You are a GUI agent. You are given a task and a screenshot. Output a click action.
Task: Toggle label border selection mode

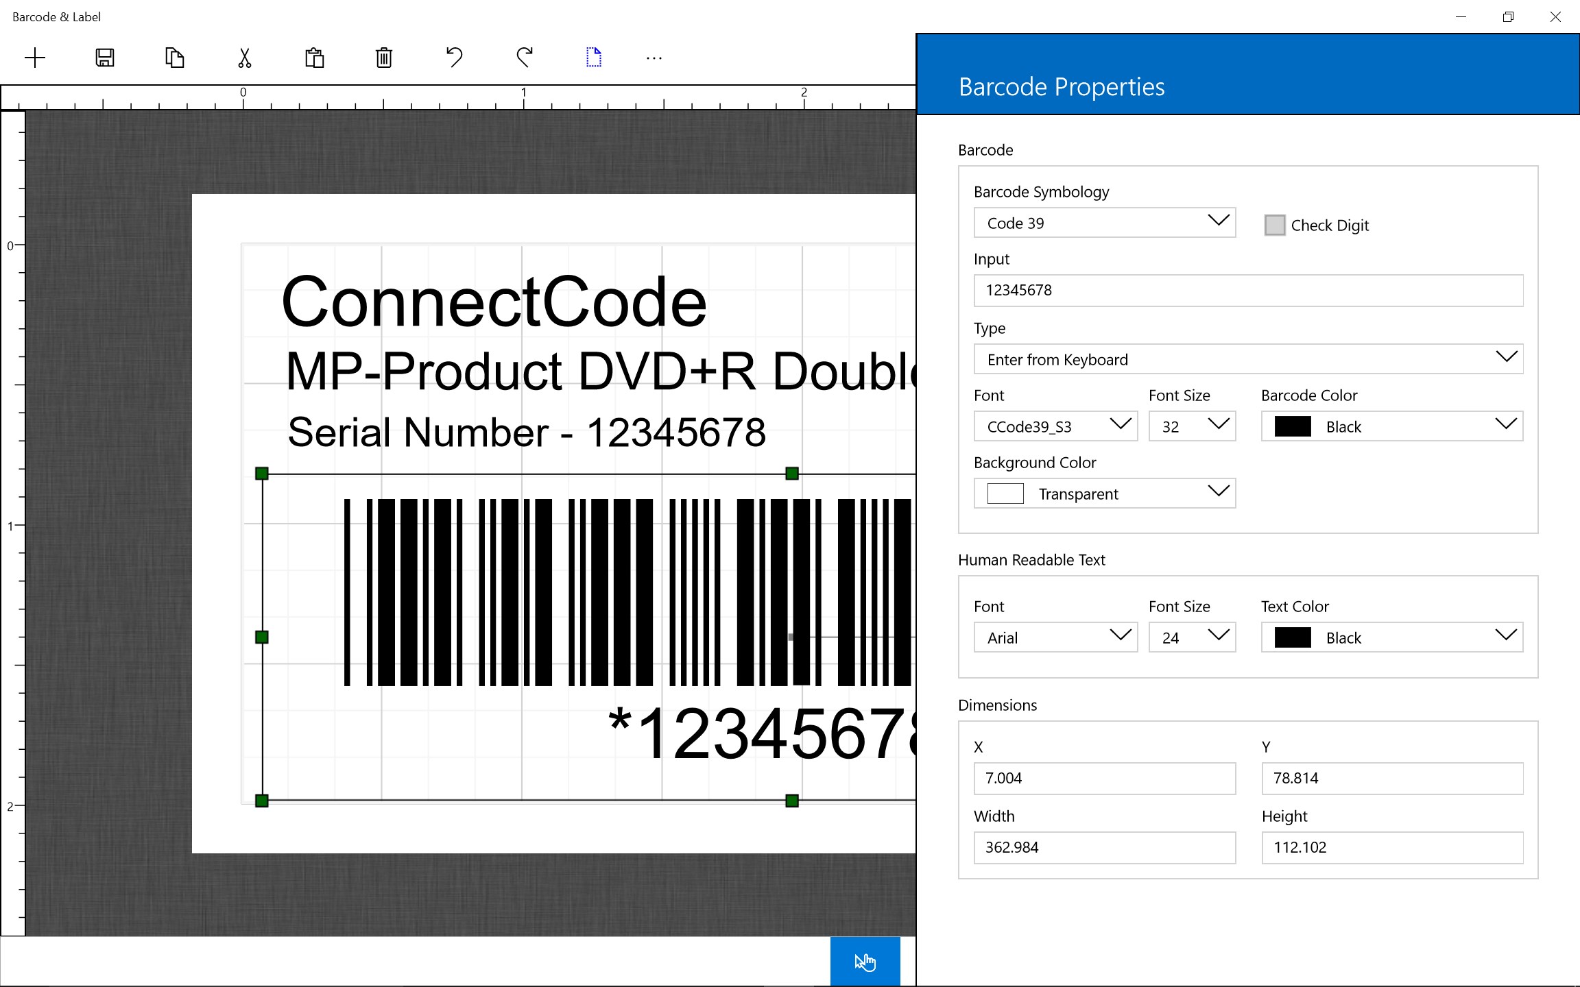pyautogui.click(x=592, y=57)
